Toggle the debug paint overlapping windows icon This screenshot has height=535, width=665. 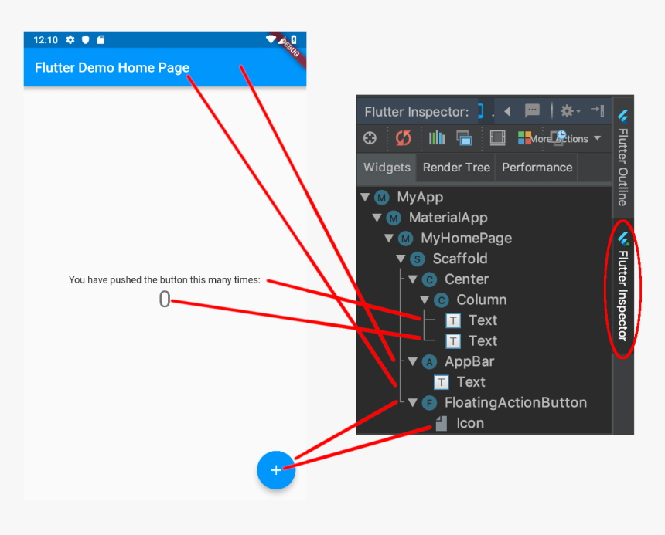[x=464, y=138]
